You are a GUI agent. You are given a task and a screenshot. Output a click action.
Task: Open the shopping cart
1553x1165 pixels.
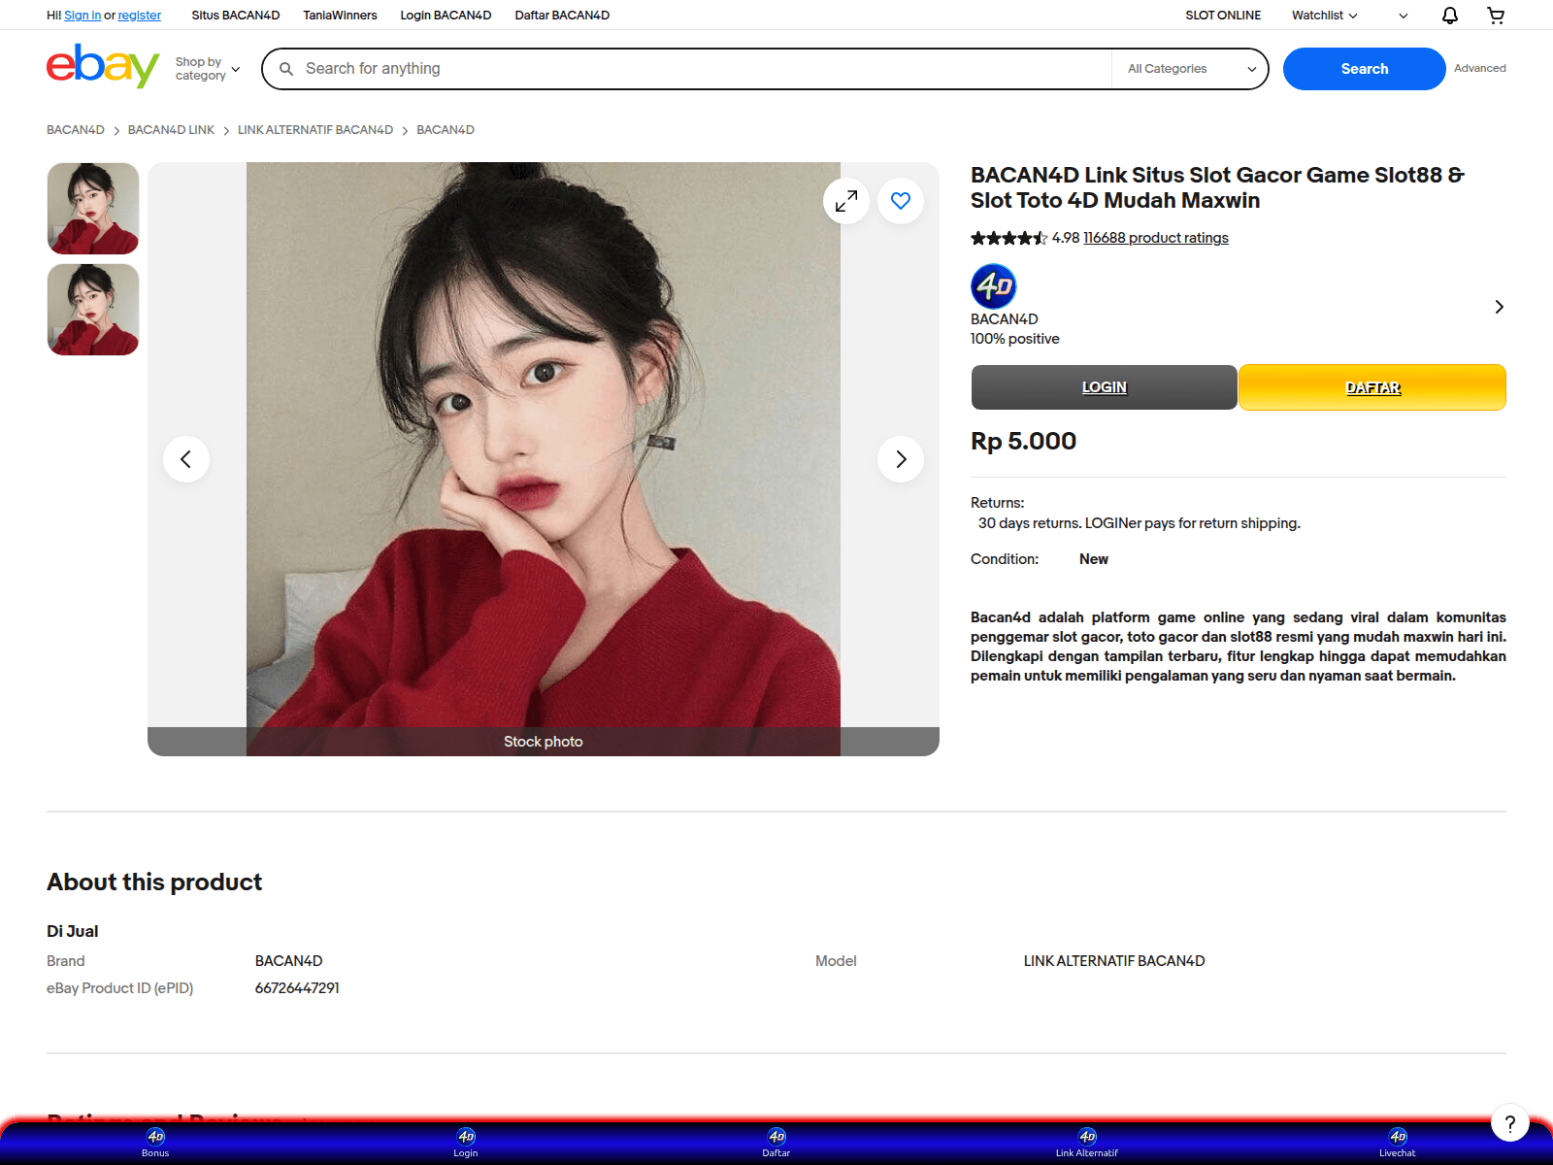pos(1496,16)
